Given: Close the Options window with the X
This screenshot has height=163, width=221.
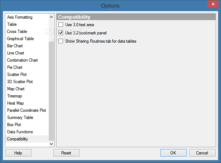Looking at the screenshot, I should (213, 4).
